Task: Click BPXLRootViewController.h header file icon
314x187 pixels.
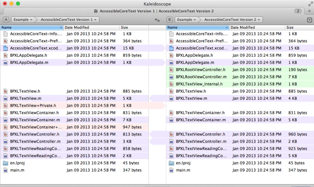Action: coord(171,70)
